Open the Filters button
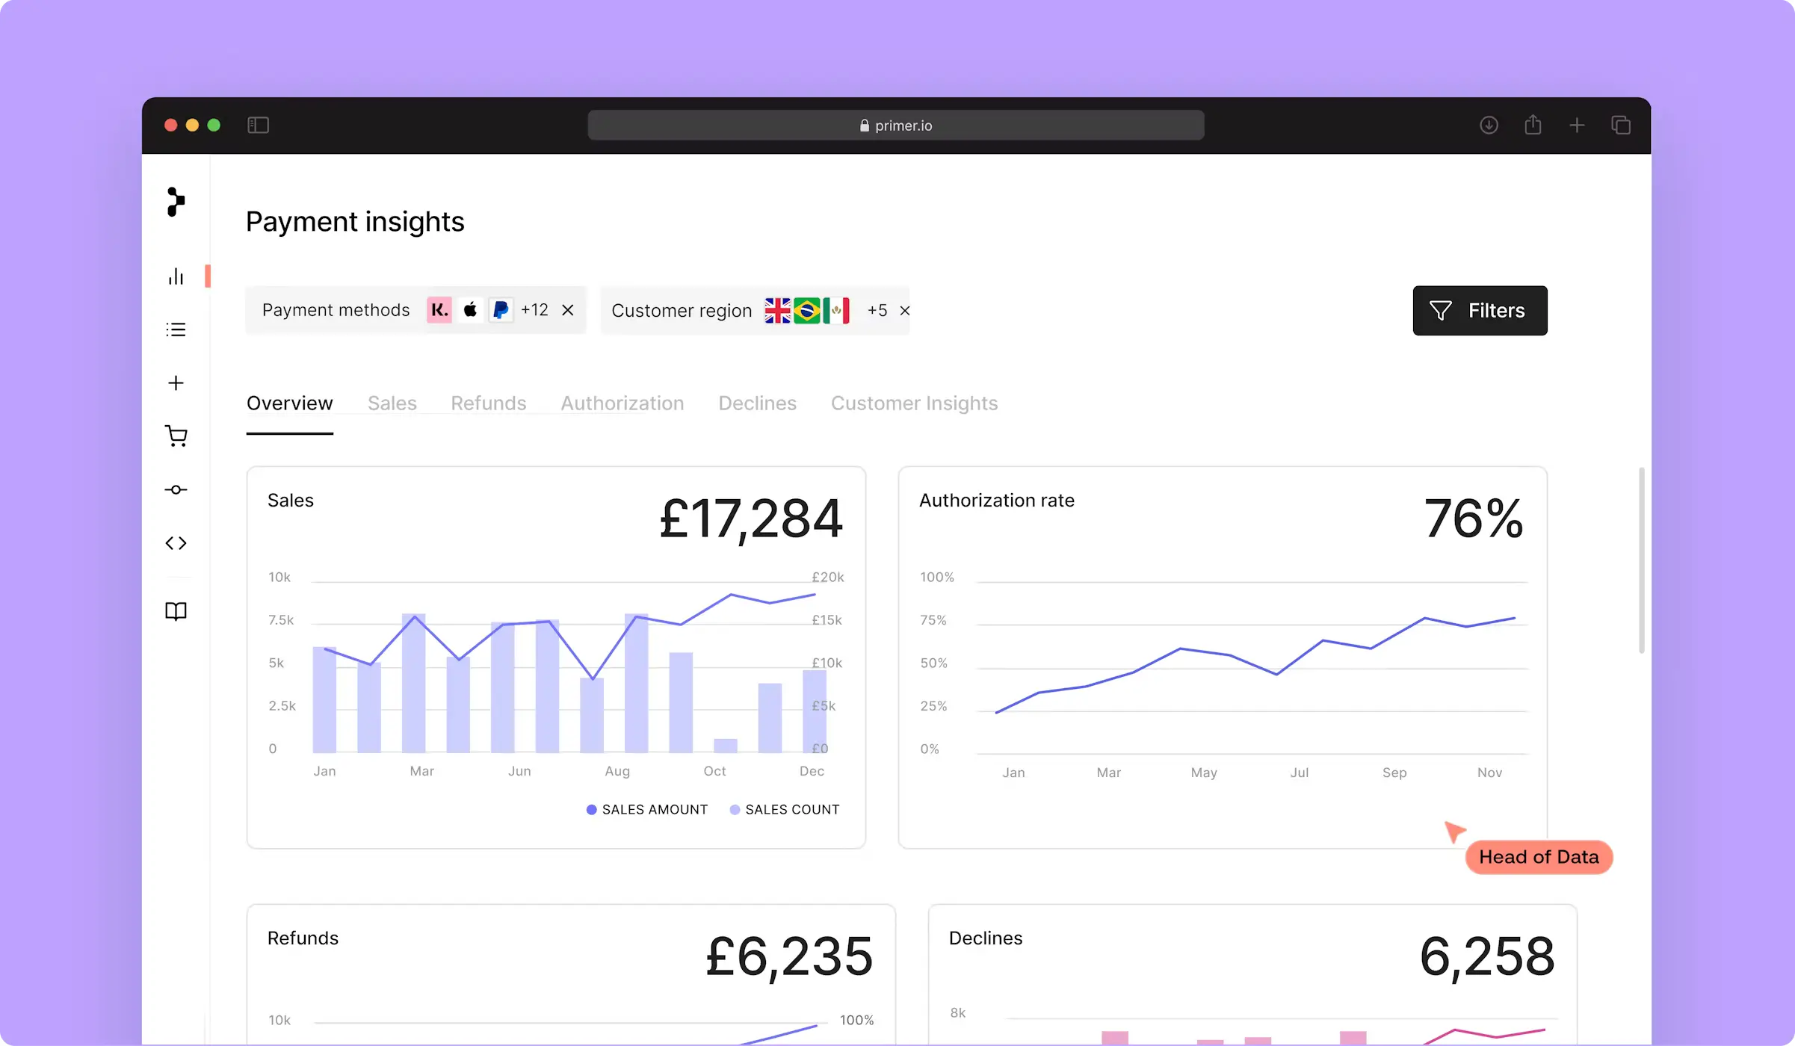Image resolution: width=1795 pixels, height=1046 pixels. pos(1480,311)
